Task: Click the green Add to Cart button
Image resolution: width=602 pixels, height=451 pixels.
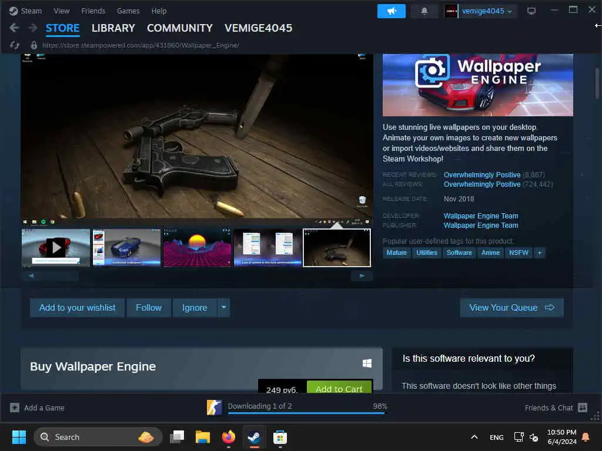Action: (339, 388)
